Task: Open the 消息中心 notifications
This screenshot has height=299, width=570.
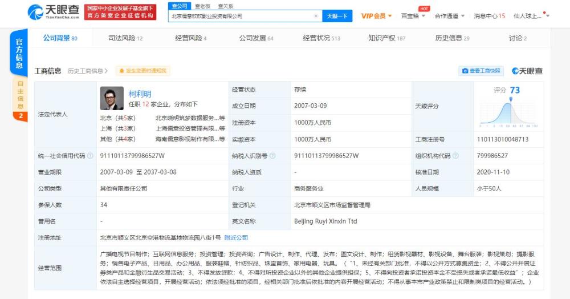Action: click(x=489, y=16)
